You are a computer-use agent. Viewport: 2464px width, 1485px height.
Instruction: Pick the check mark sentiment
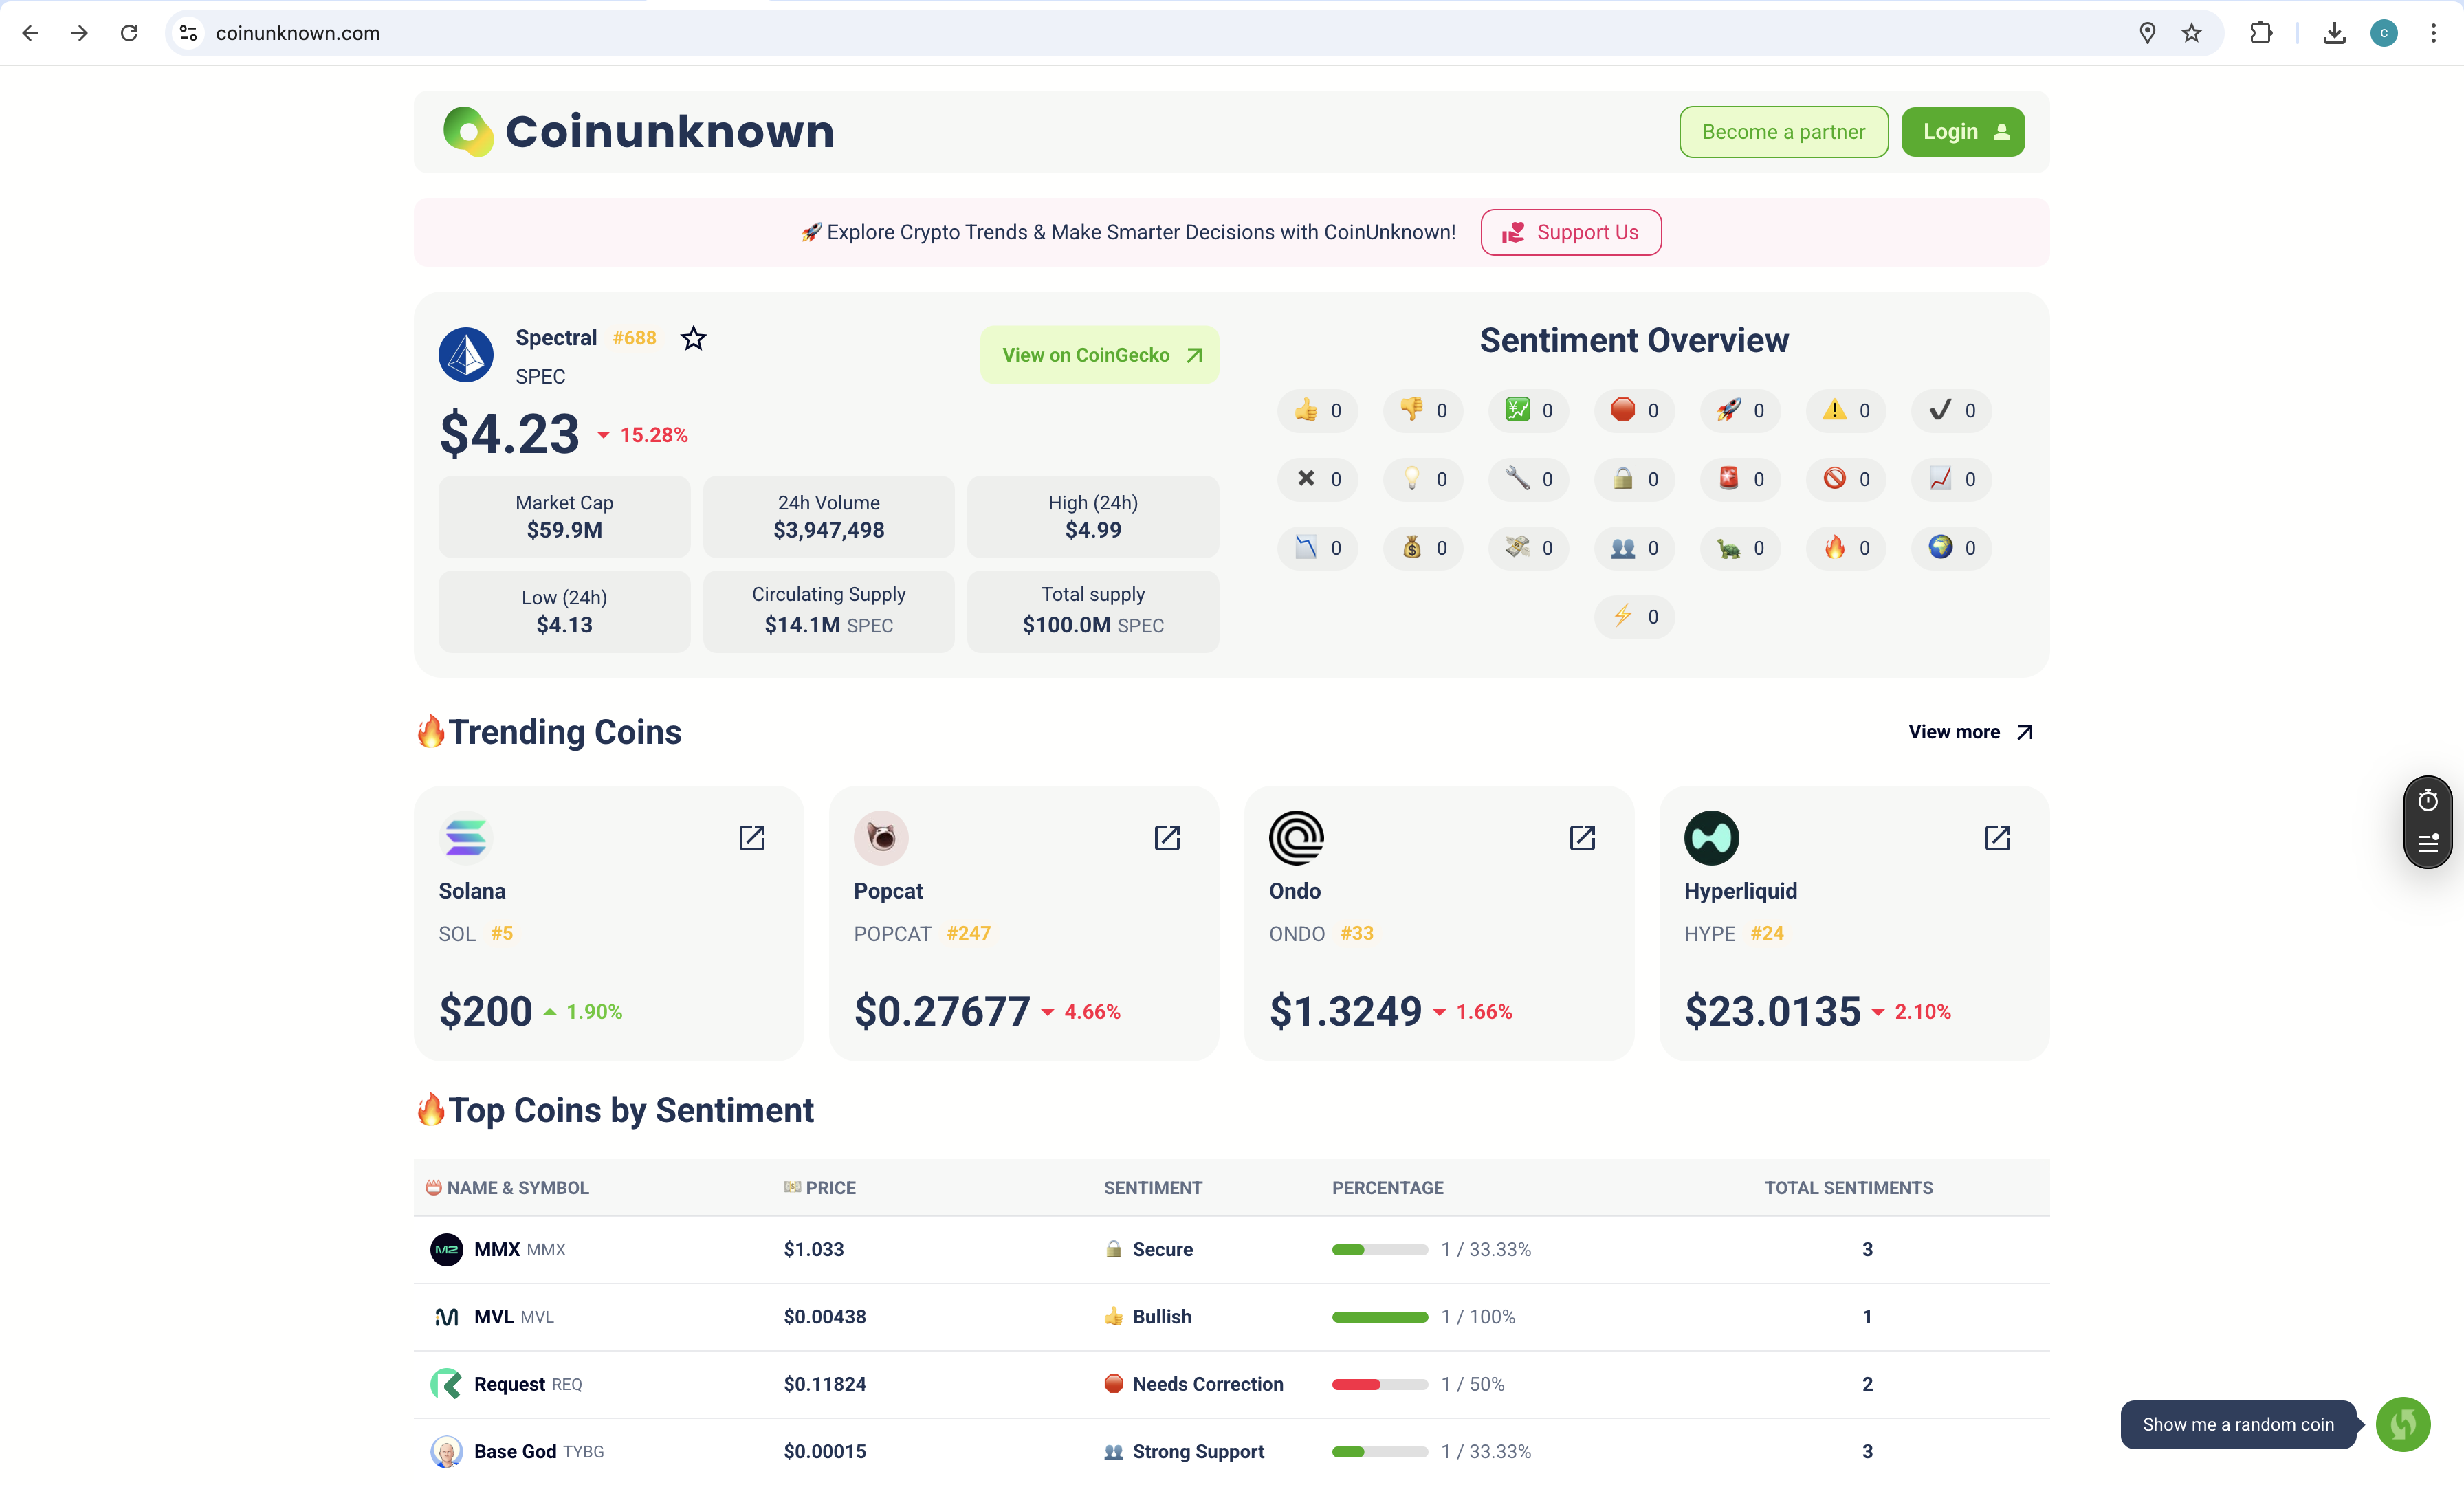coord(1951,411)
